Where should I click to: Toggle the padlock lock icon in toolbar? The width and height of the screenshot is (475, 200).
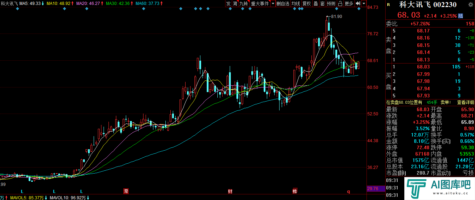point(340,4)
